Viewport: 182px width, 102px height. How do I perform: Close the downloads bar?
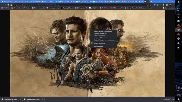(173, 99)
